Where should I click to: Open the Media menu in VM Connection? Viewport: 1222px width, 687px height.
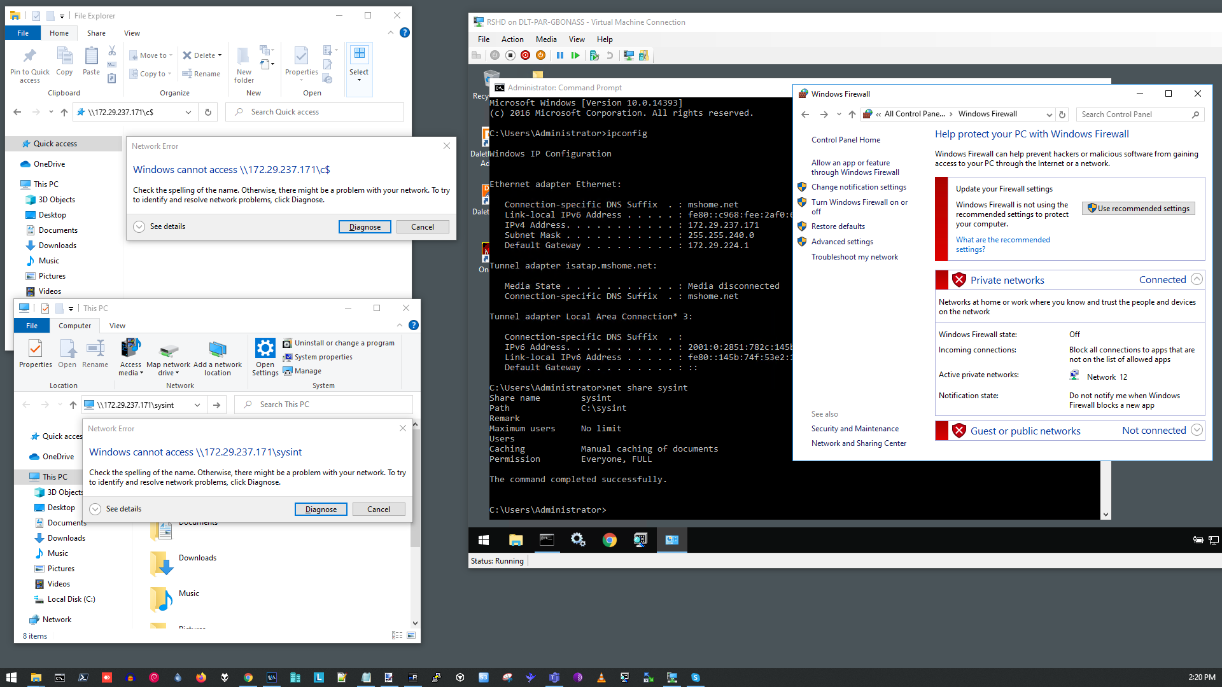click(546, 39)
